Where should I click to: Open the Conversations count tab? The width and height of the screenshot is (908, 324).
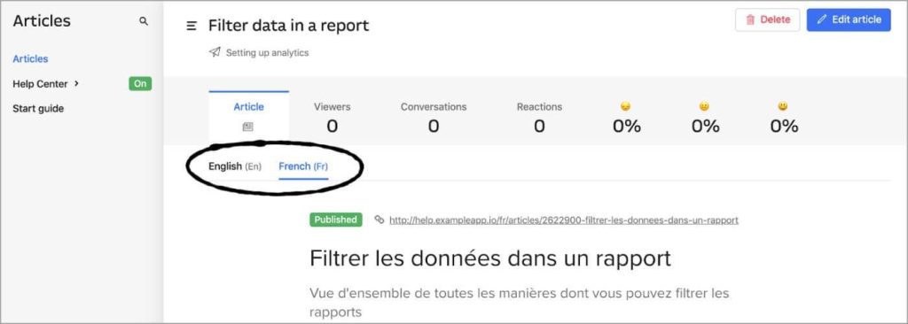pos(434,118)
